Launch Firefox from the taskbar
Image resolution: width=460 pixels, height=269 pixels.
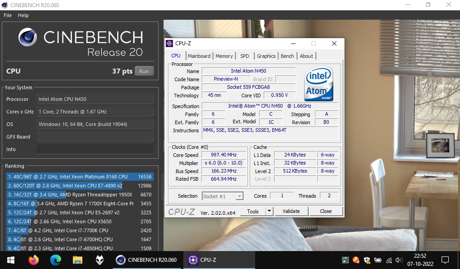click(x=33, y=260)
